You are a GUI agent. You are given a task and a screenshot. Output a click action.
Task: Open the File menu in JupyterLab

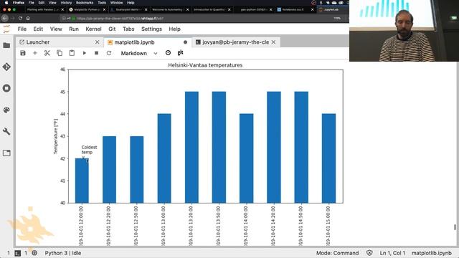pos(22,29)
